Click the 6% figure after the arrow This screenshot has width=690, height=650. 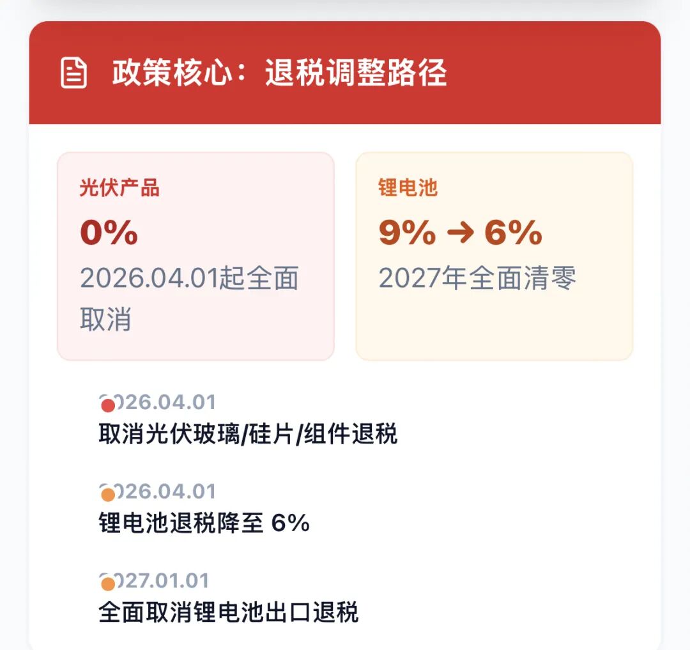tap(513, 233)
